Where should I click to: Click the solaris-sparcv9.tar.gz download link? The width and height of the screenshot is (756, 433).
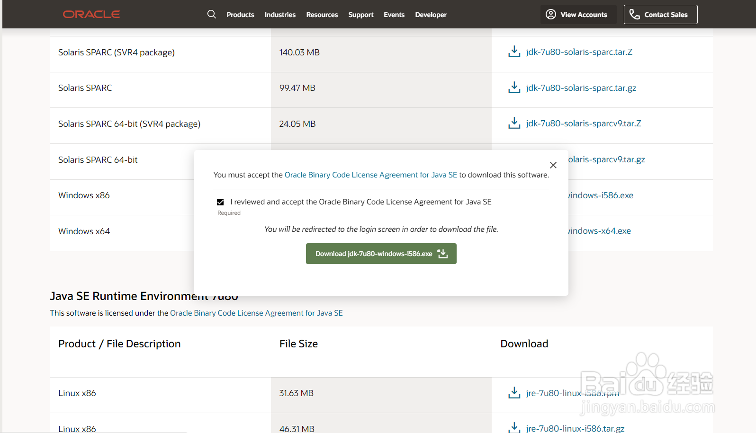pyautogui.click(x=606, y=159)
